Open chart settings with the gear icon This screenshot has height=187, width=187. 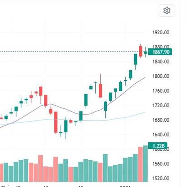tap(167, 11)
